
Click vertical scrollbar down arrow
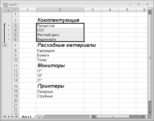(x=150, y=112)
